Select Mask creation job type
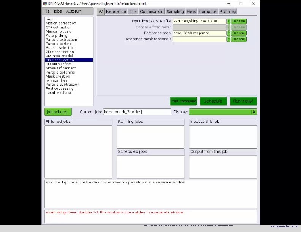The width and height of the screenshot is (301, 232). [69, 76]
